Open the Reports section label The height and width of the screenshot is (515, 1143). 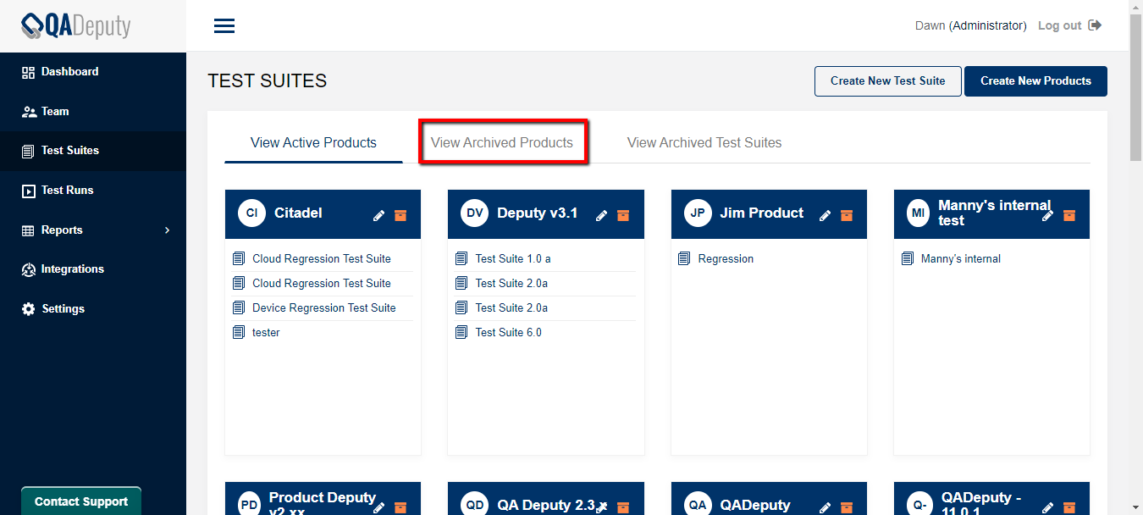click(x=62, y=230)
